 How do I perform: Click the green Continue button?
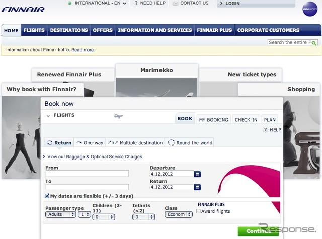pos(258,231)
